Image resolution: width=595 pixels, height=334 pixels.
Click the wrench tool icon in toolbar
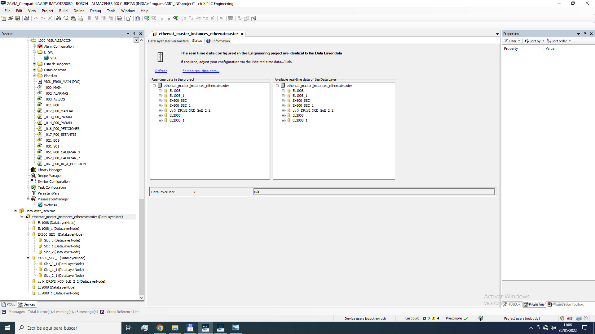pos(175,18)
